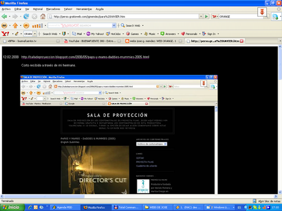Click the Proyecta Films logo thumbnail
The width and height of the screenshot is (282, 211).
click(143, 186)
